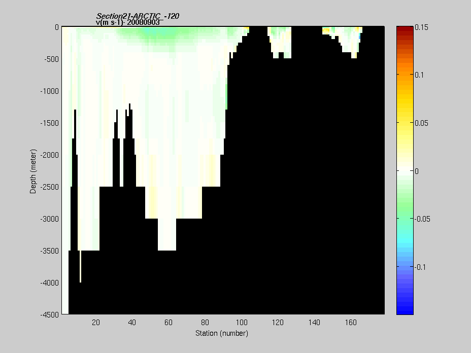Select the -4500 depth tick label

pos(50,315)
